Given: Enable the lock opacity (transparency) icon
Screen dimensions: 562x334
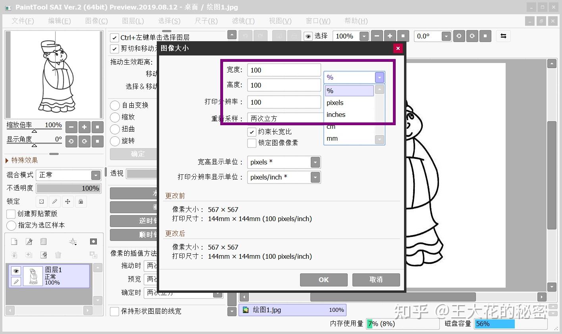Looking at the screenshot, I should 41,201.
